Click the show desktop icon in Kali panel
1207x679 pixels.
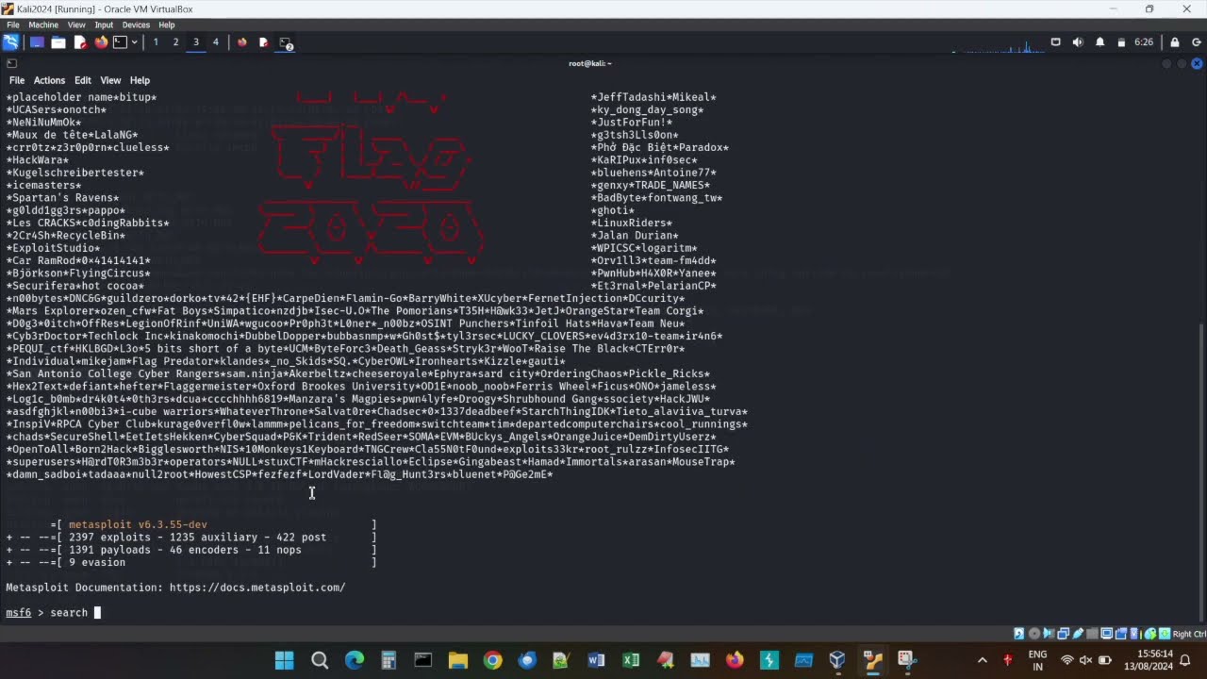(x=37, y=42)
